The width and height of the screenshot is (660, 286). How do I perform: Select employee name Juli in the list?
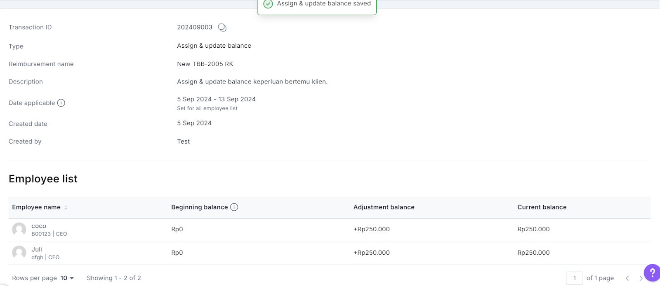[37, 249]
